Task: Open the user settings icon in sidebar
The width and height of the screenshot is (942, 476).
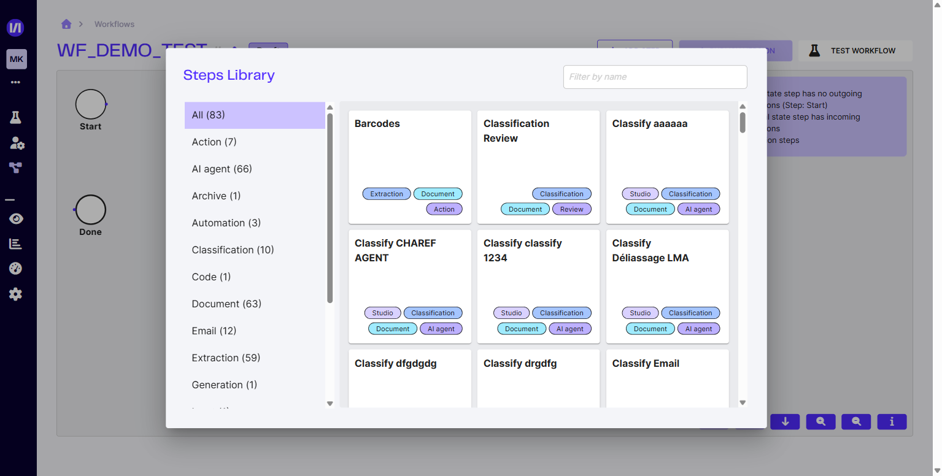Action: click(17, 143)
